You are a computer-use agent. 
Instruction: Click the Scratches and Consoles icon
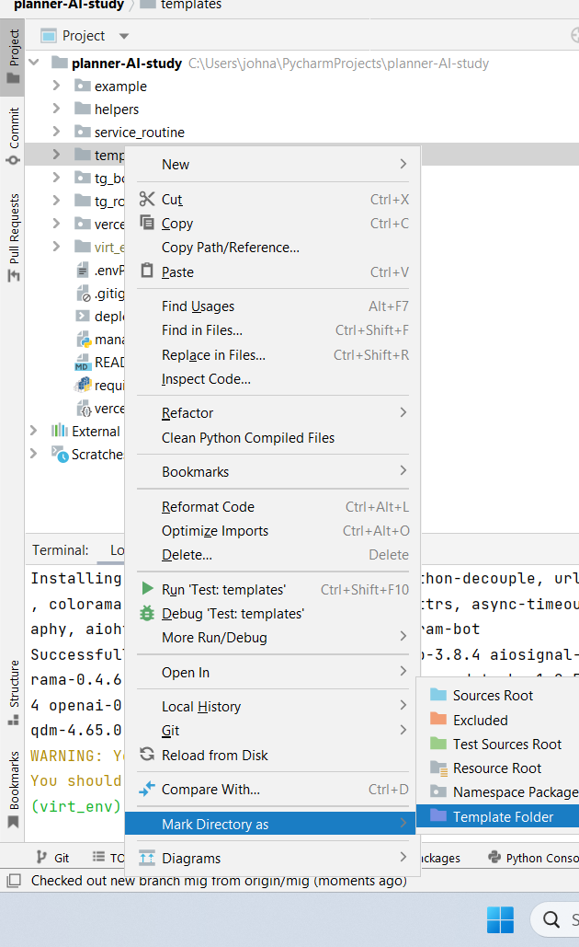(59, 454)
